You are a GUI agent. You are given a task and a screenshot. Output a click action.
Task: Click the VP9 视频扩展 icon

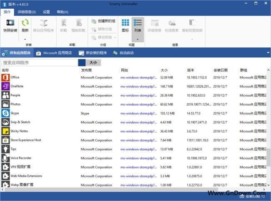point(5,167)
